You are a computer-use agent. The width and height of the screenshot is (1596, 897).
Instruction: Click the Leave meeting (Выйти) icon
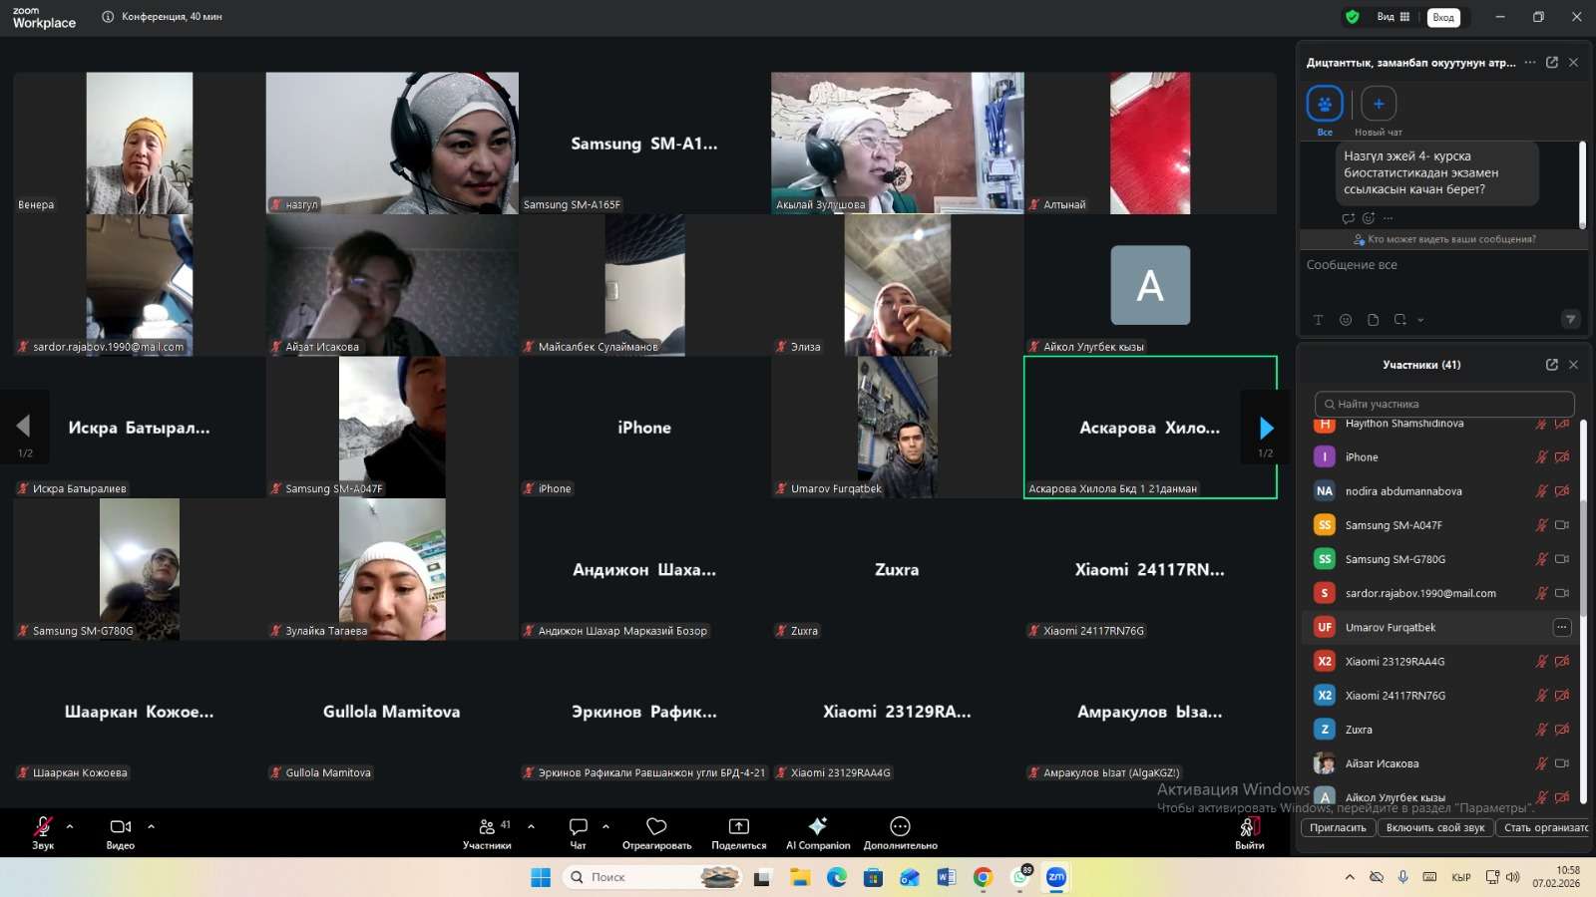[1249, 827]
